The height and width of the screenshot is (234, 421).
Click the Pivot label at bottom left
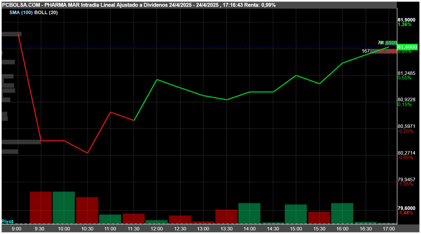7,221
